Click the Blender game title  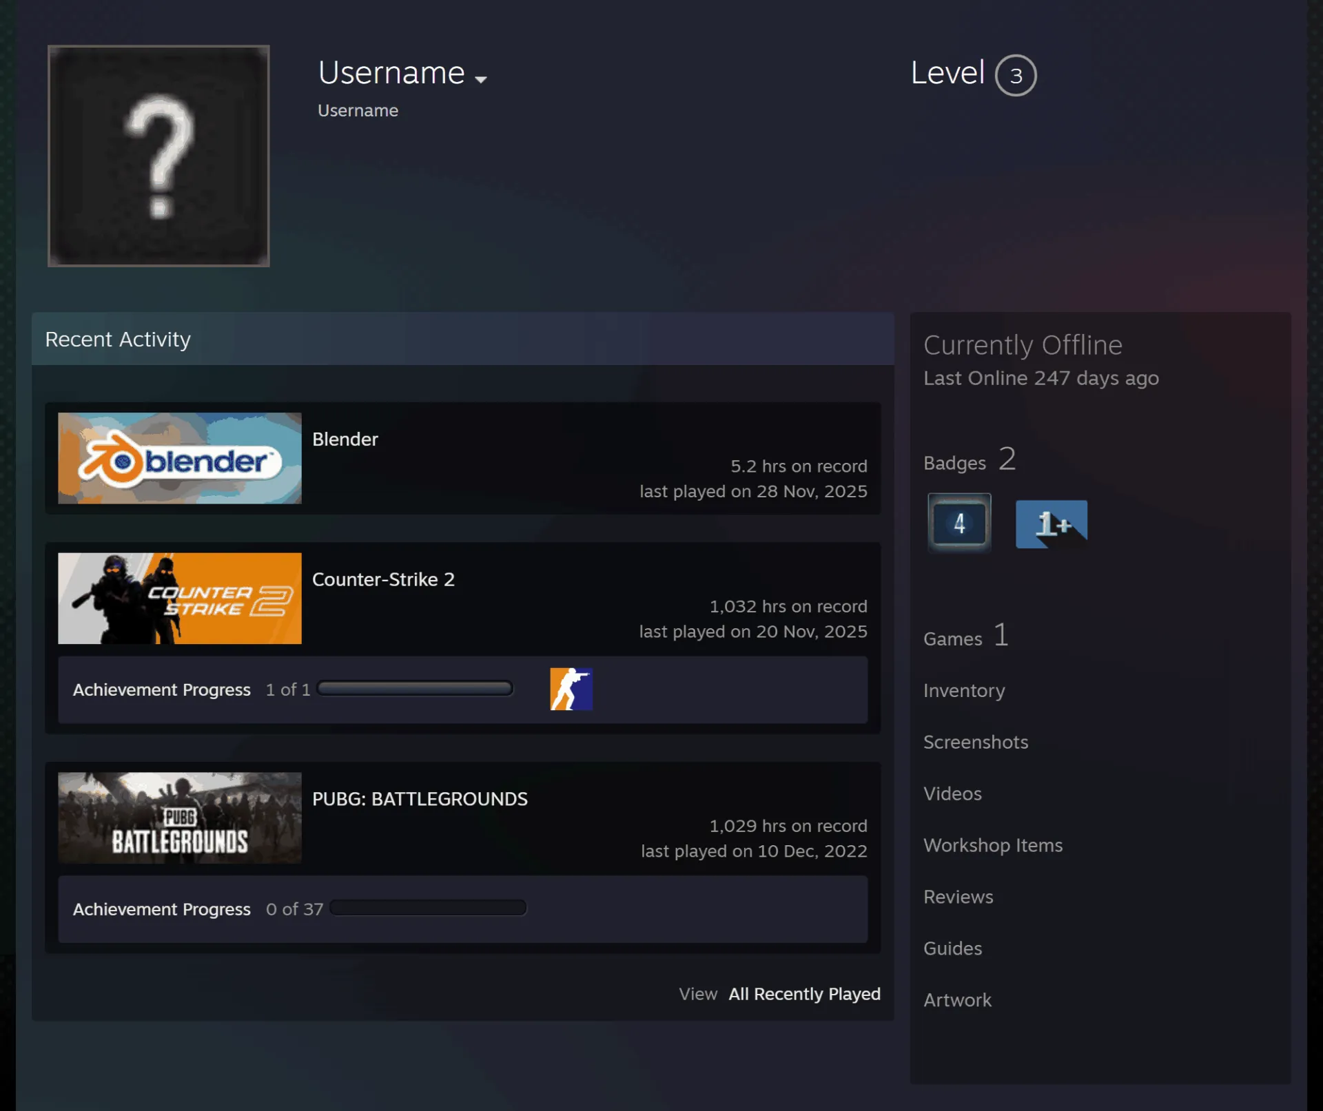pos(345,439)
